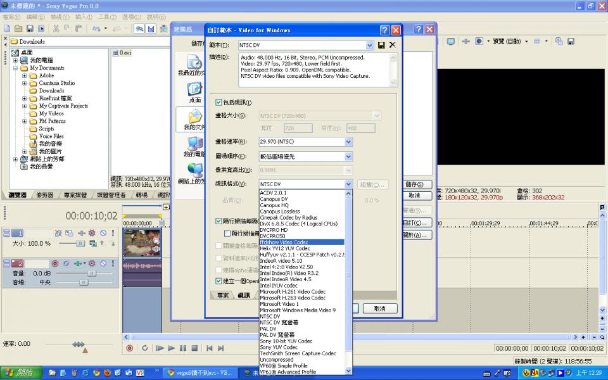
Task: Arm audio track 2 for recording
Action: (x=55, y=263)
